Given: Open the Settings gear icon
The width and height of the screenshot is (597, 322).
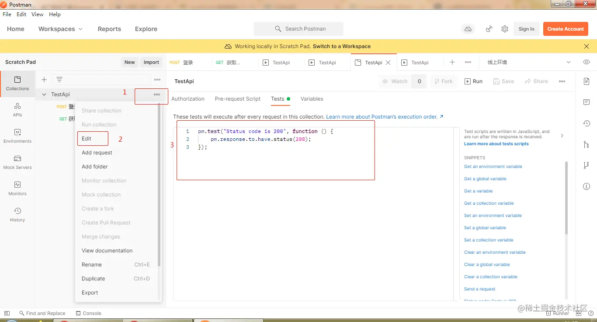Looking at the screenshot, I should 505,29.
